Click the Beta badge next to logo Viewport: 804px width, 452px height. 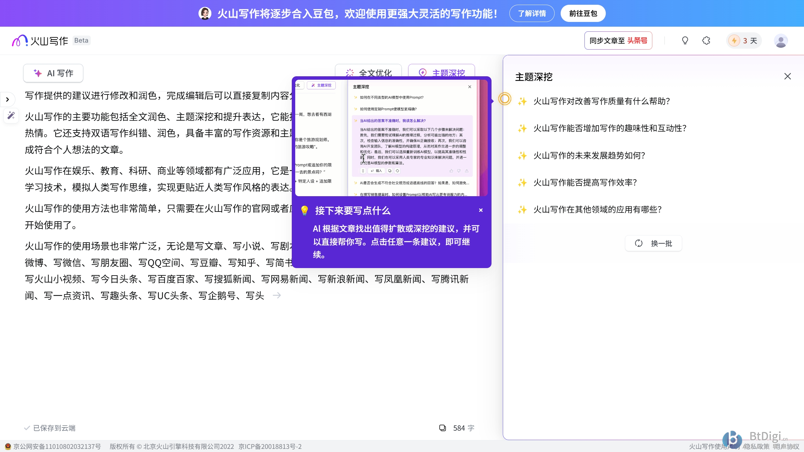(x=81, y=40)
